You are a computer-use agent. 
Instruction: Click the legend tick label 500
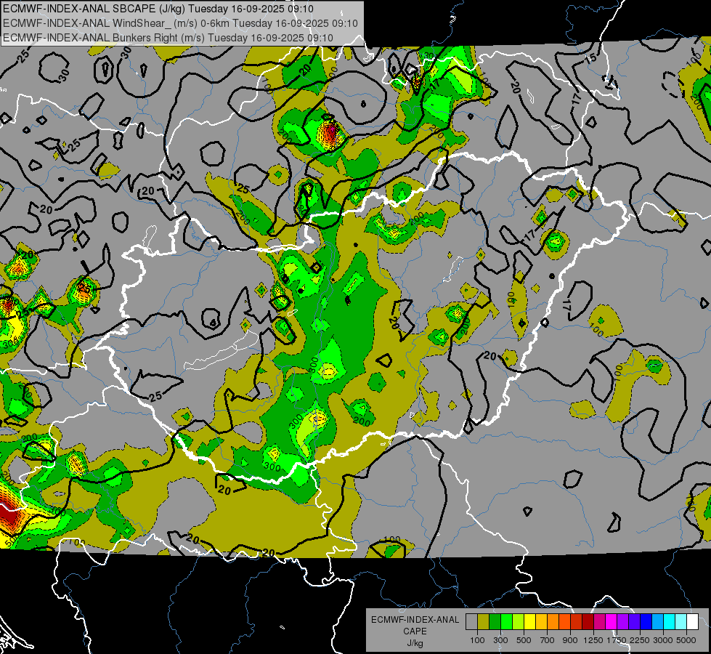524,640
